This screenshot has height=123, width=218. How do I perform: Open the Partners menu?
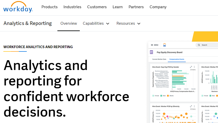(x=136, y=7)
